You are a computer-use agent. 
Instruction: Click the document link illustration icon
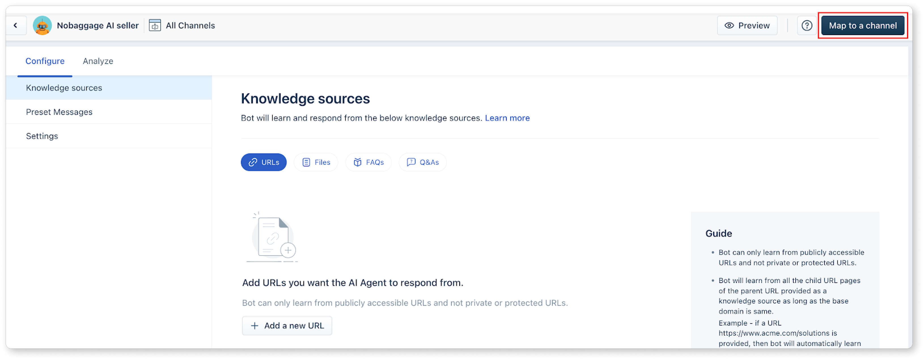[x=272, y=237]
